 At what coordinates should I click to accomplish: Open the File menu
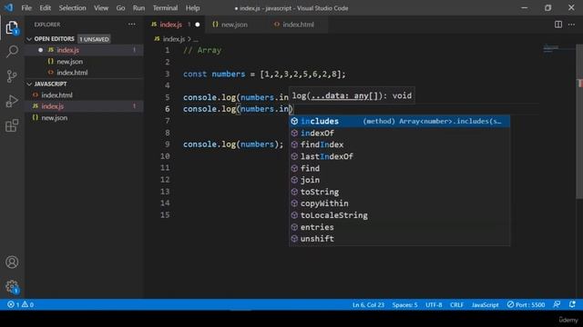coord(26,8)
